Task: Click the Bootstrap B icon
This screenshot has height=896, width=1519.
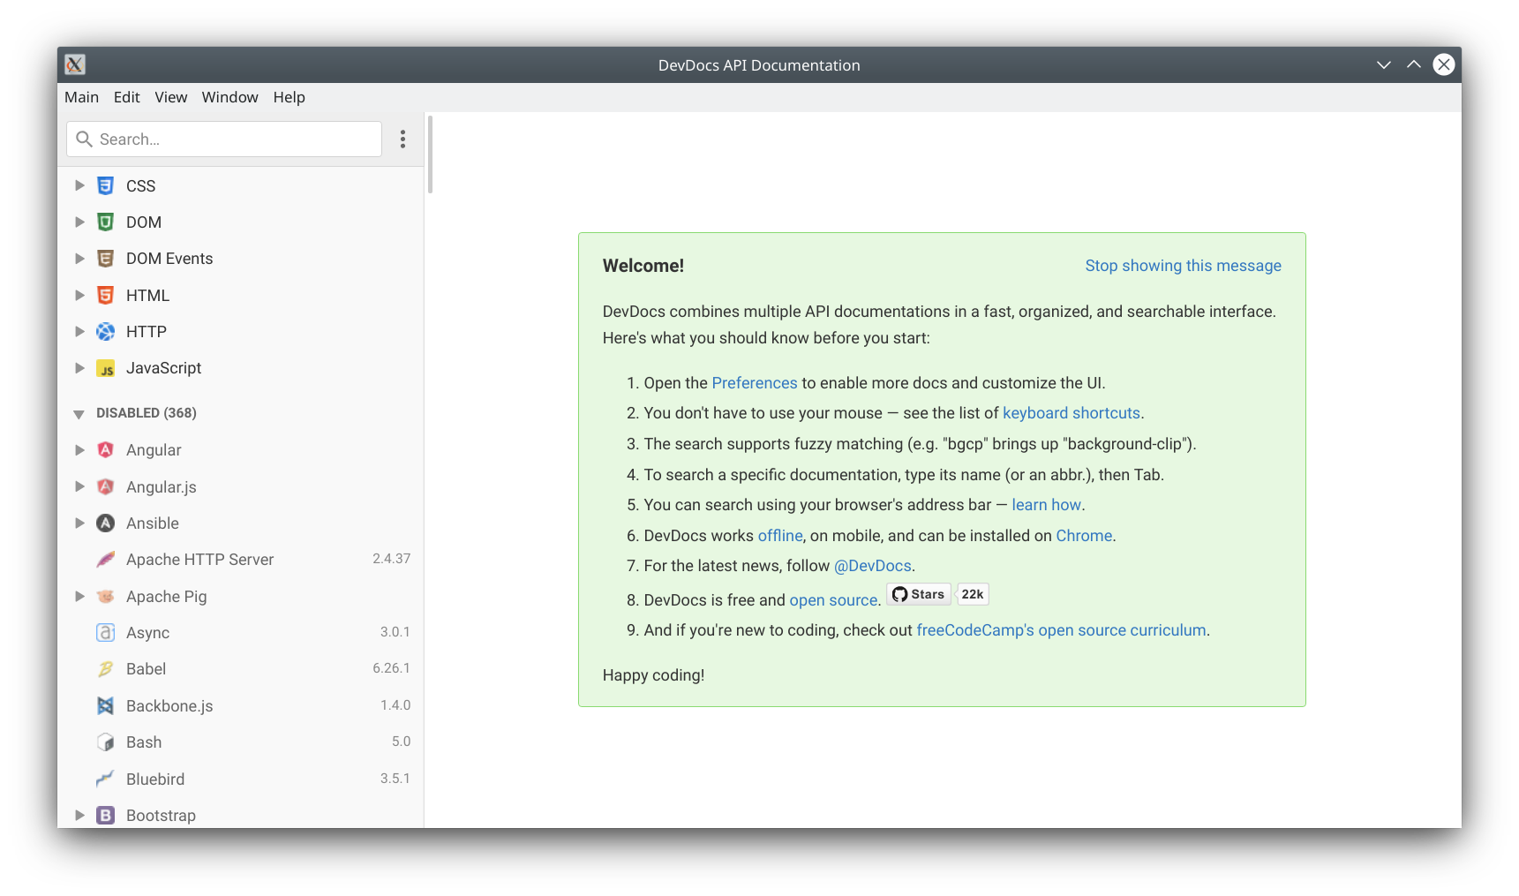Action: pos(105,815)
